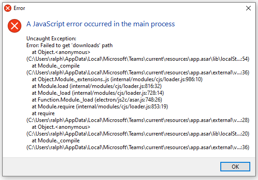The image size is (258, 180).
Task: Click the OK button to dismiss the error
Action: pos(235,166)
